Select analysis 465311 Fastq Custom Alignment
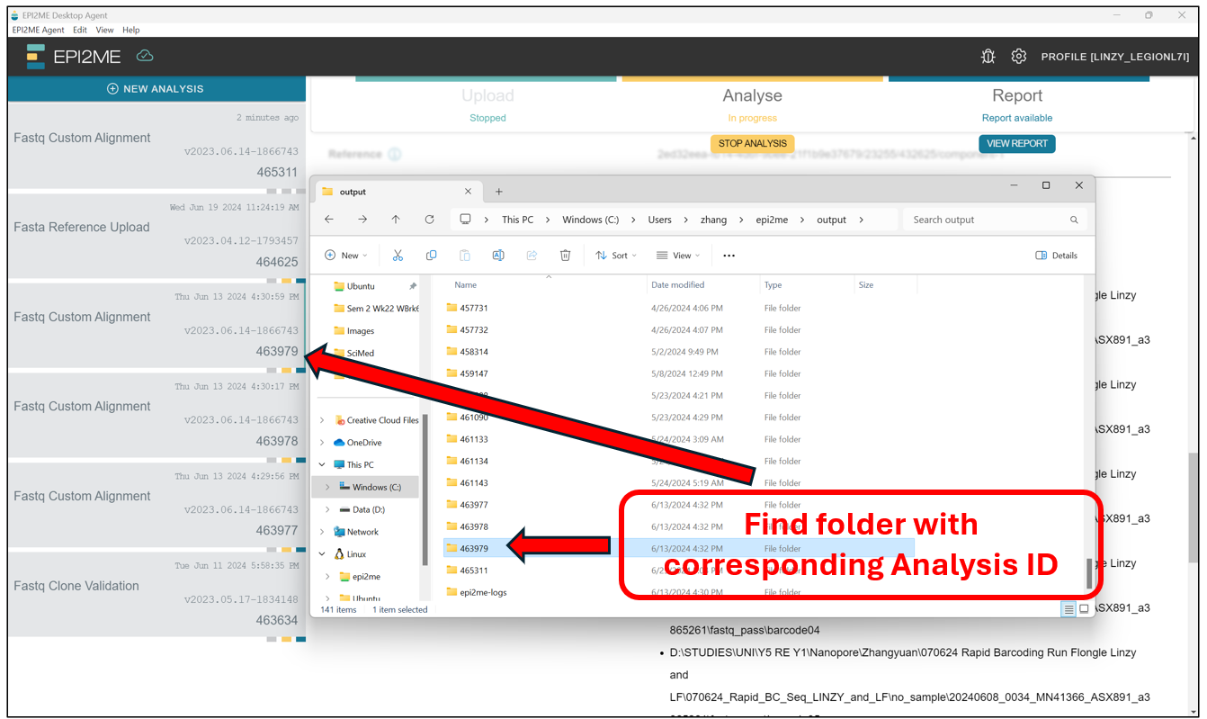1207x719 pixels. (156, 147)
